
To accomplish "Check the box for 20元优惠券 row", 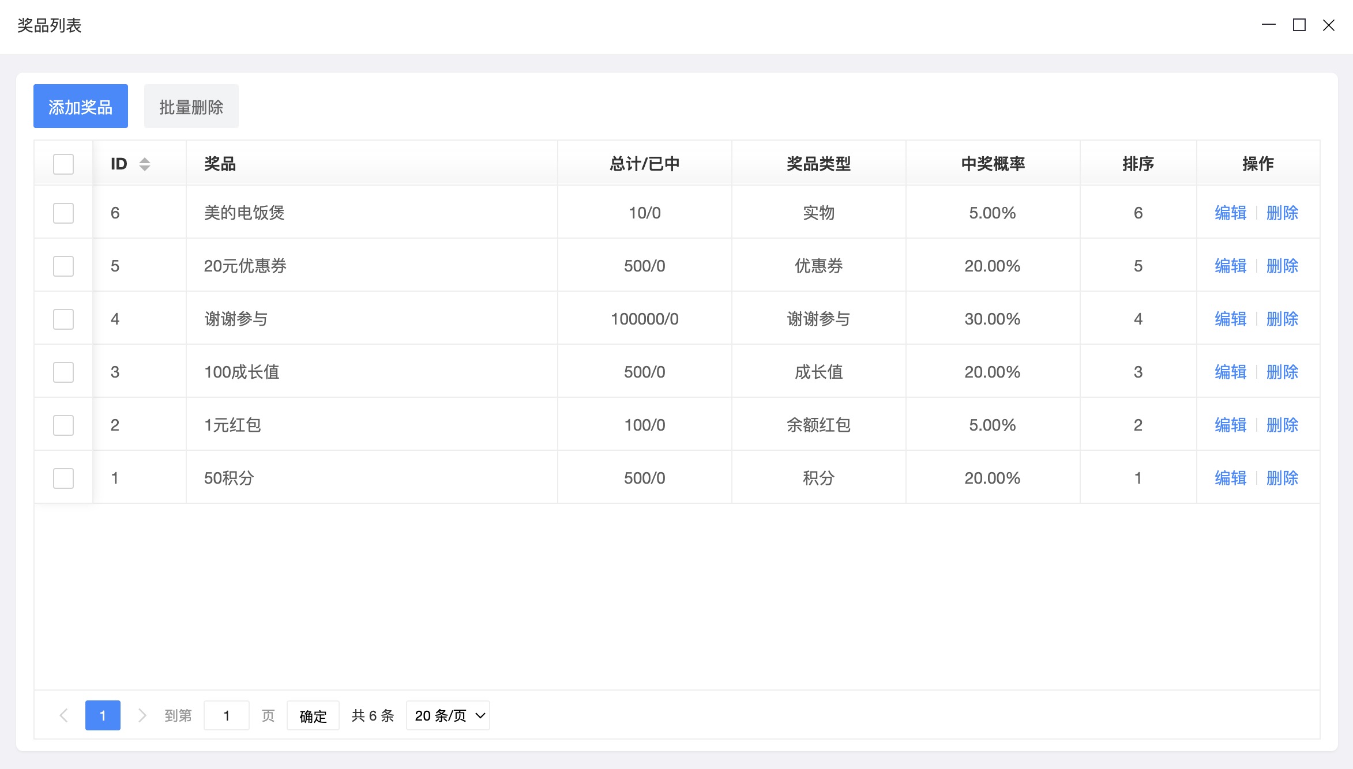I will coord(63,266).
